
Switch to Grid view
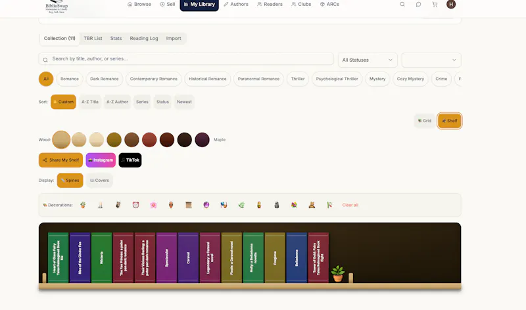point(425,121)
